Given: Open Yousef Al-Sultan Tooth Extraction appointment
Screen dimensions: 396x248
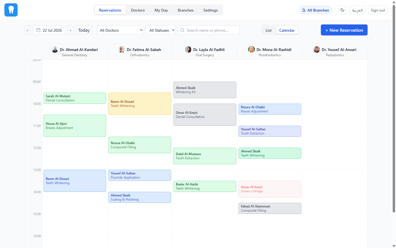Looking at the screenshot, I should (270, 131).
